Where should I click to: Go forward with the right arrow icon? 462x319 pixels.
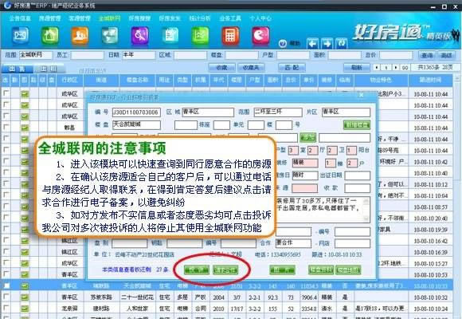pos(327,44)
